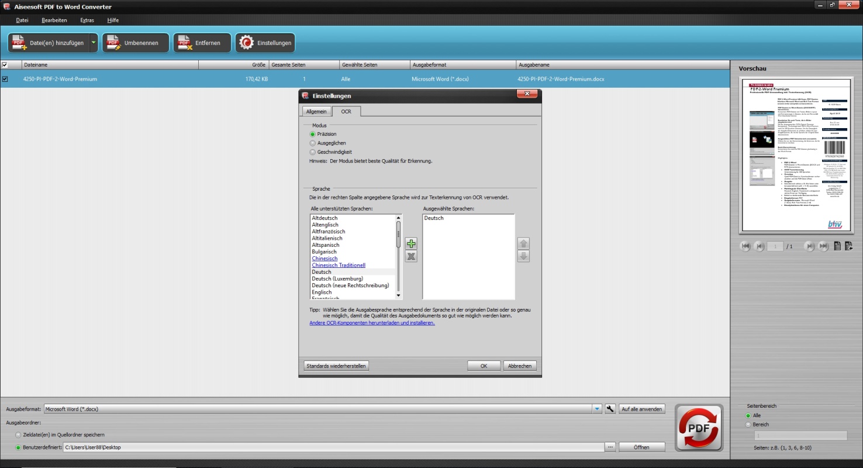This screenshot has height=468, width=863.
Task: Click the Einstellungen dialog title icon
Action: point(305,95)
